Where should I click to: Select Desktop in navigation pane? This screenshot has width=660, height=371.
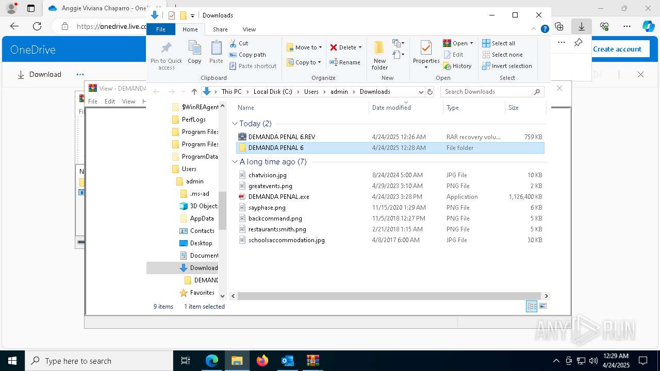coord(195,243)
